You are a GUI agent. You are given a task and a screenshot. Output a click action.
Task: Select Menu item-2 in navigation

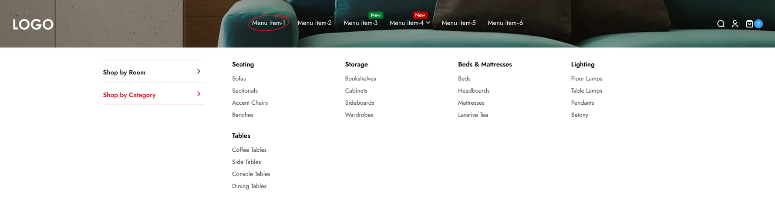[314, 23]
